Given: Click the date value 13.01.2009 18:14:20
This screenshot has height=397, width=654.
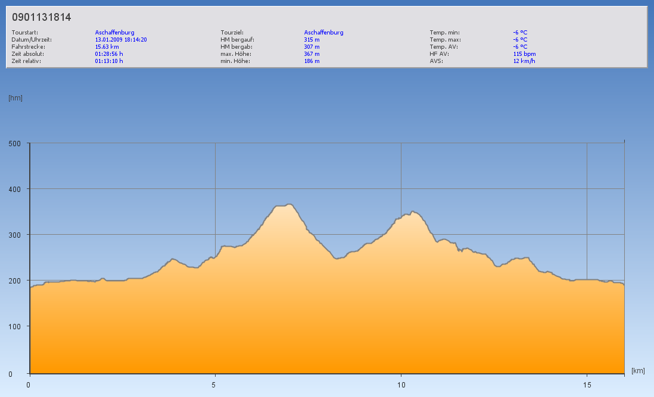Looking at the screenshot, I should 121,40.
